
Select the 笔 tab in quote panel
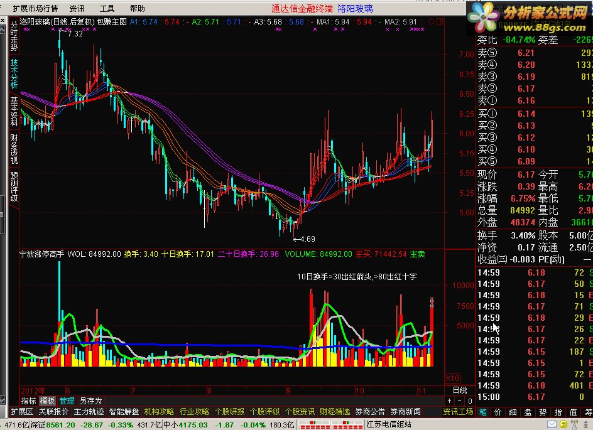click(x=483, y=412)
